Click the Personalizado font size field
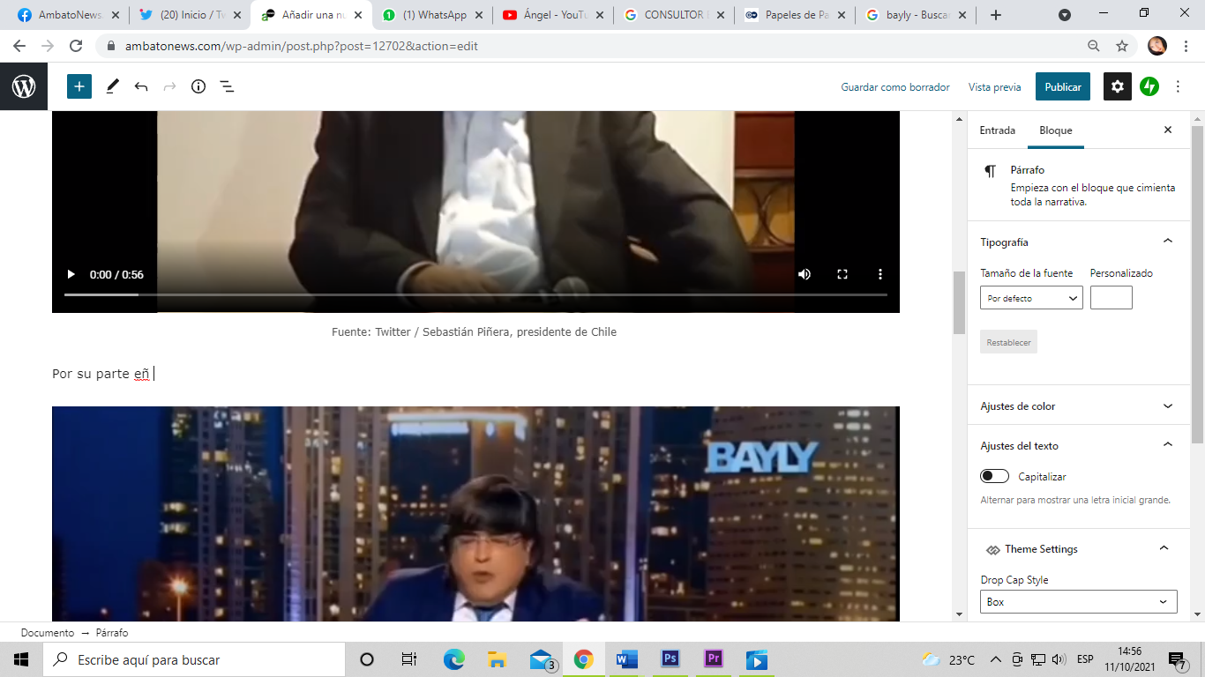The width and height of the screenshot is (1205, 677). tap(1111, 298)
